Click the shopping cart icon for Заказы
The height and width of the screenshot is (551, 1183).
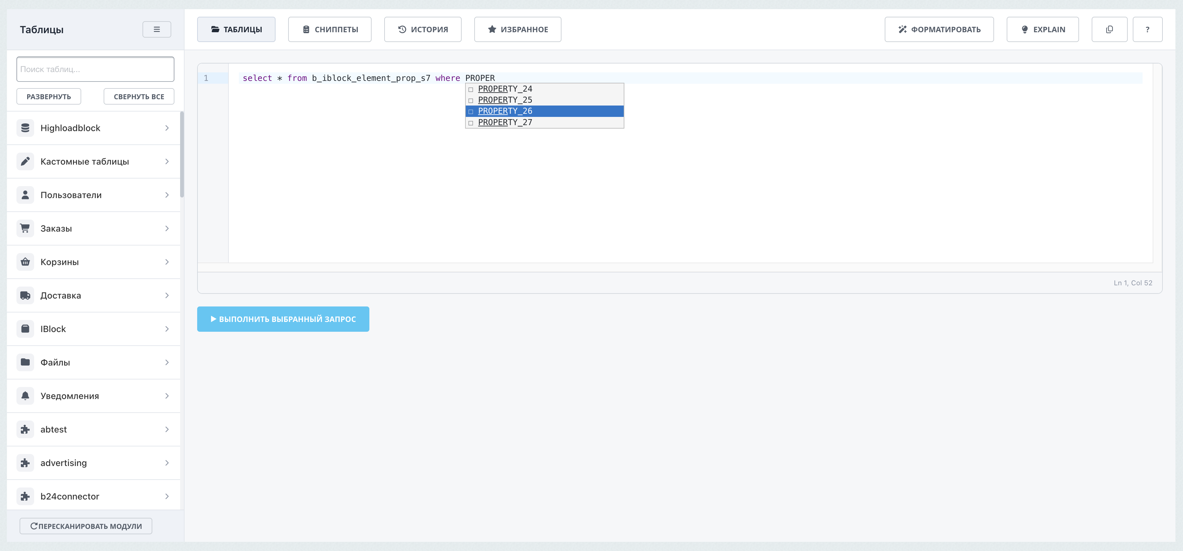click(x=25, y=228)
